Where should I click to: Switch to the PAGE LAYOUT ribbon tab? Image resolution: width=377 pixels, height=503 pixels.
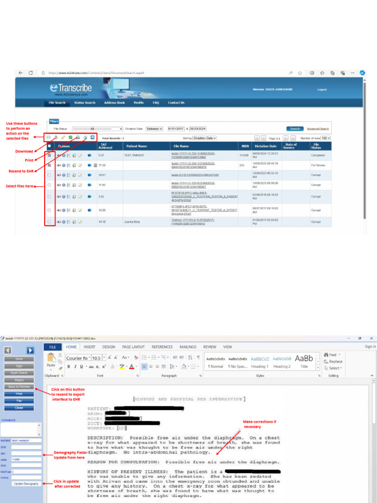134,347
